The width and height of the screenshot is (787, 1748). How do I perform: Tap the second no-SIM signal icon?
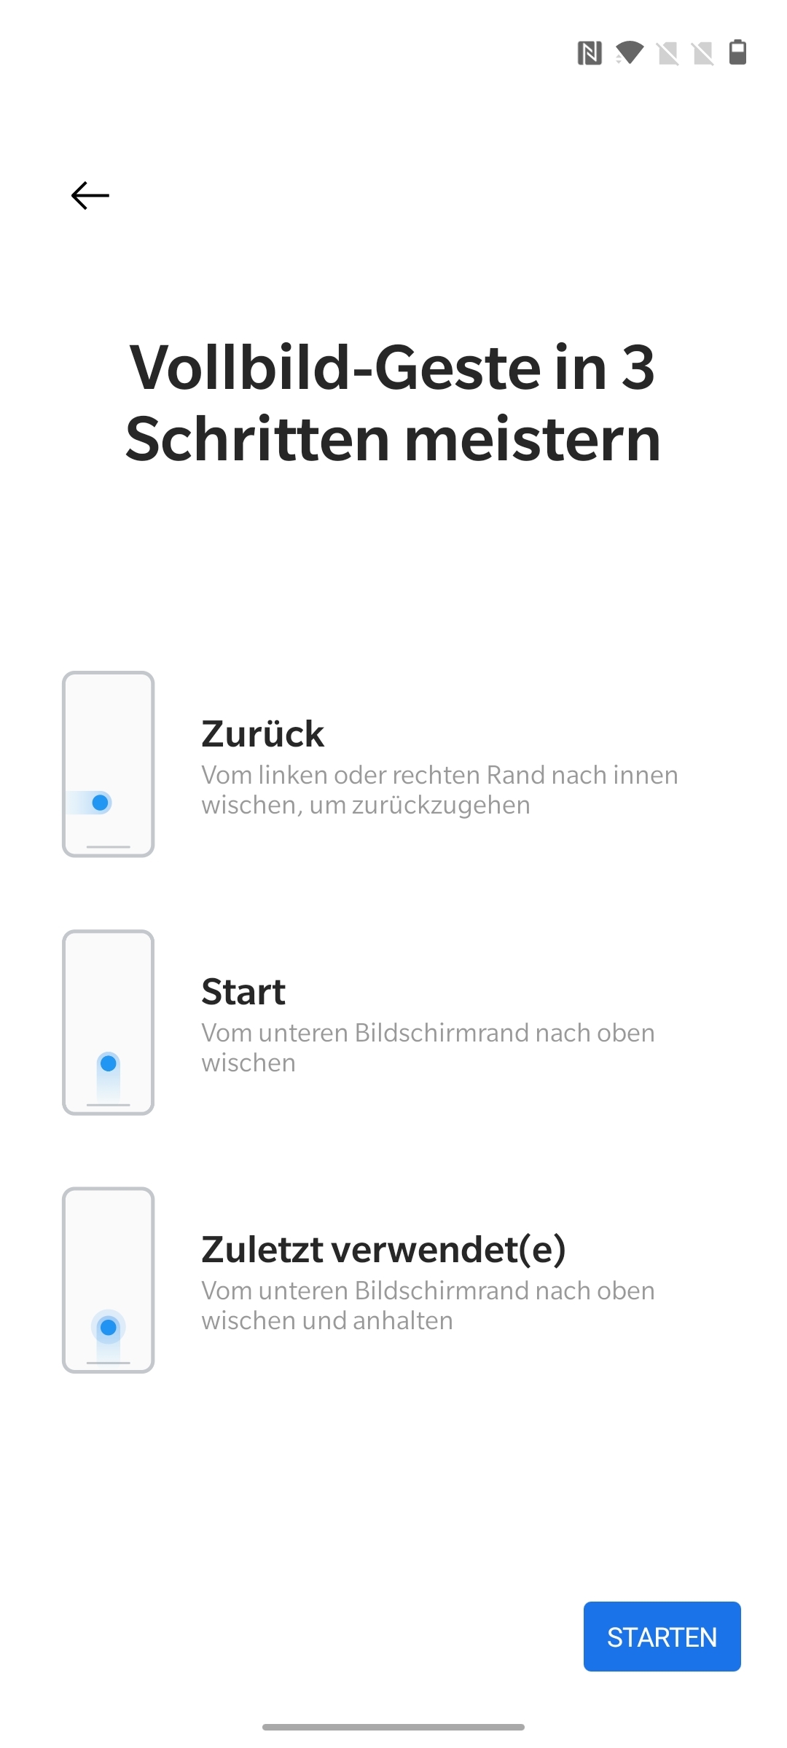pos(702,53)
